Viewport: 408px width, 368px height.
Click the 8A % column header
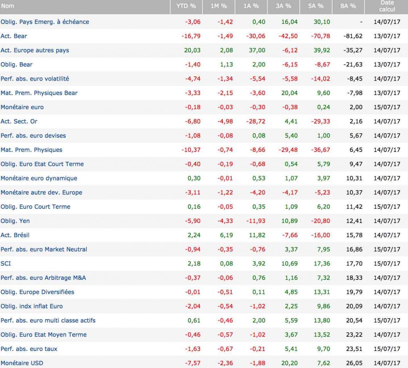tap(348, 6)
